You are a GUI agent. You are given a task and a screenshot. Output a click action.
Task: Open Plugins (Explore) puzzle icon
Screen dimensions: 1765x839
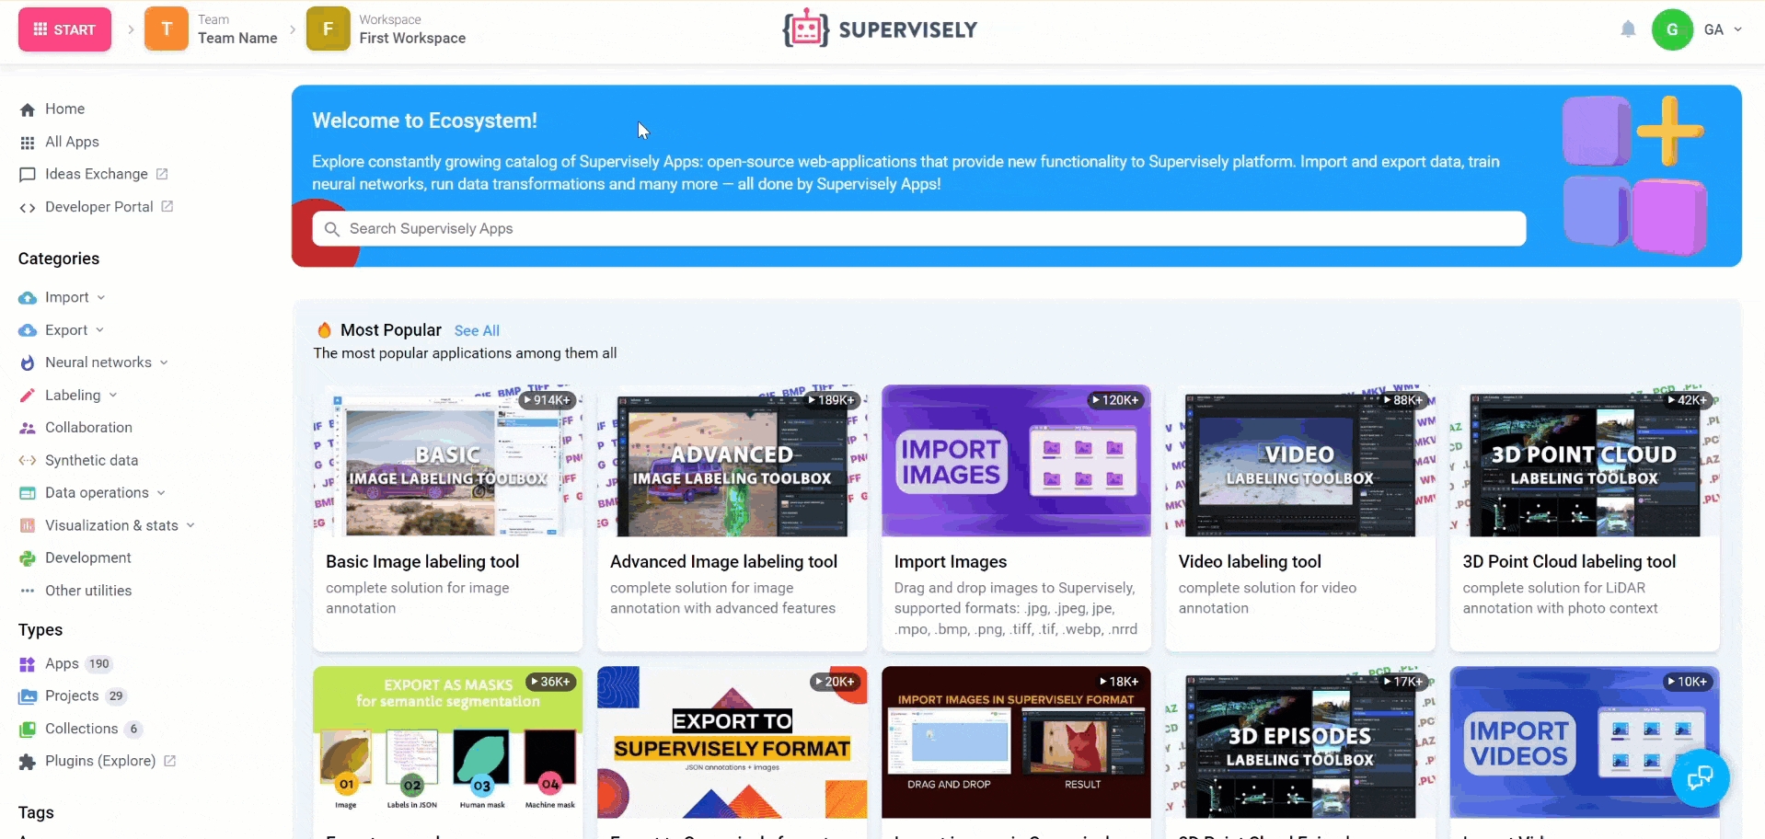click(28, 762)
